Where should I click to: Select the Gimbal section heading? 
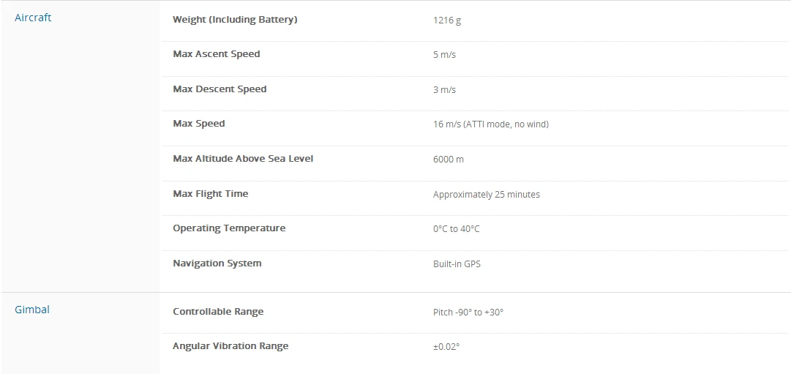(x=32, y=310)
